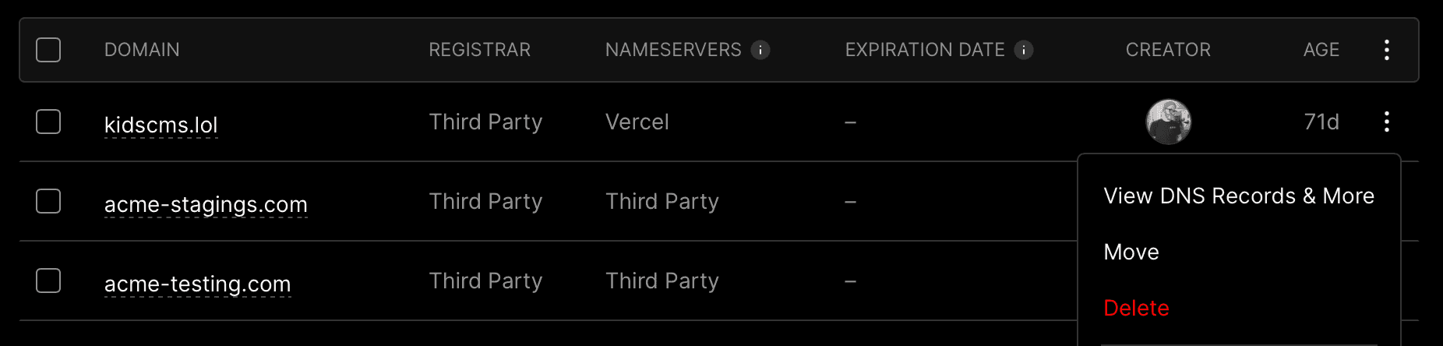Select the acme-stagings.com row checkbox
The height and width of the screenshot is (346, 1443).
point(48,201)
